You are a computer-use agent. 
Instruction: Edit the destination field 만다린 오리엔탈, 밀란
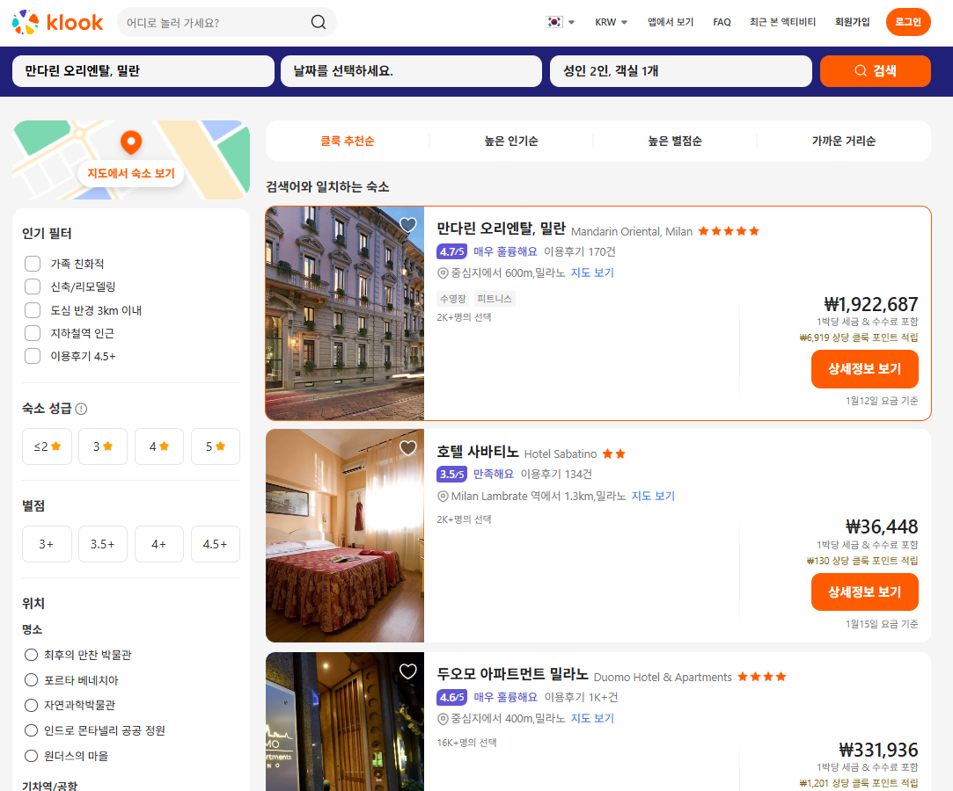click(143, 71)
